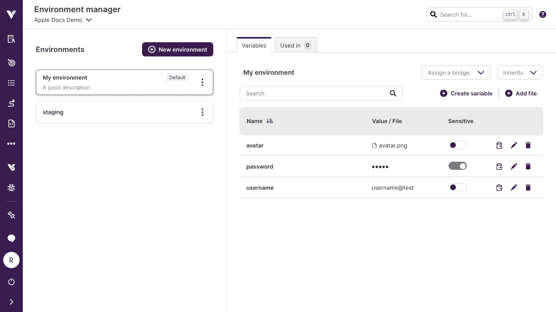Enable the sensitive toggle for username
This screenshot has width=556, height=312.
(457, 187)
